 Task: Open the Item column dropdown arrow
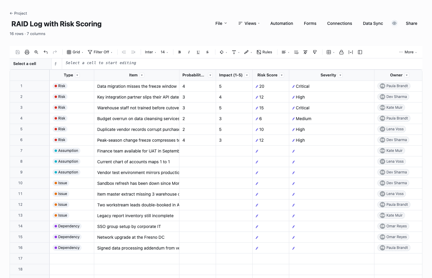[x=142, y=75]
